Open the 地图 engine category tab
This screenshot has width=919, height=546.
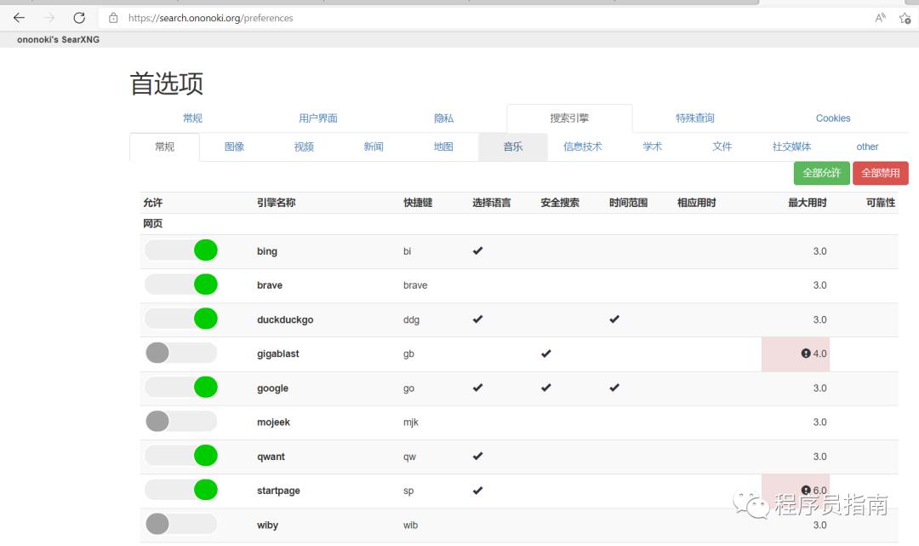[x=443, y=147]
